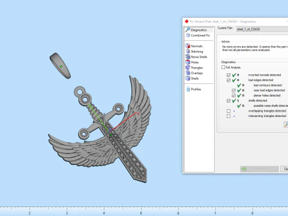288x216 pixels.
Task: Click ruler mark 5 at bottom
Action: pyautogui.click(x=141, y=213)
